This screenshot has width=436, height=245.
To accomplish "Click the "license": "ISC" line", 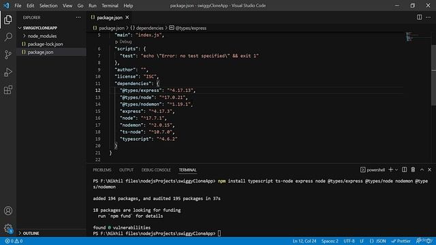I will point(136,76).
